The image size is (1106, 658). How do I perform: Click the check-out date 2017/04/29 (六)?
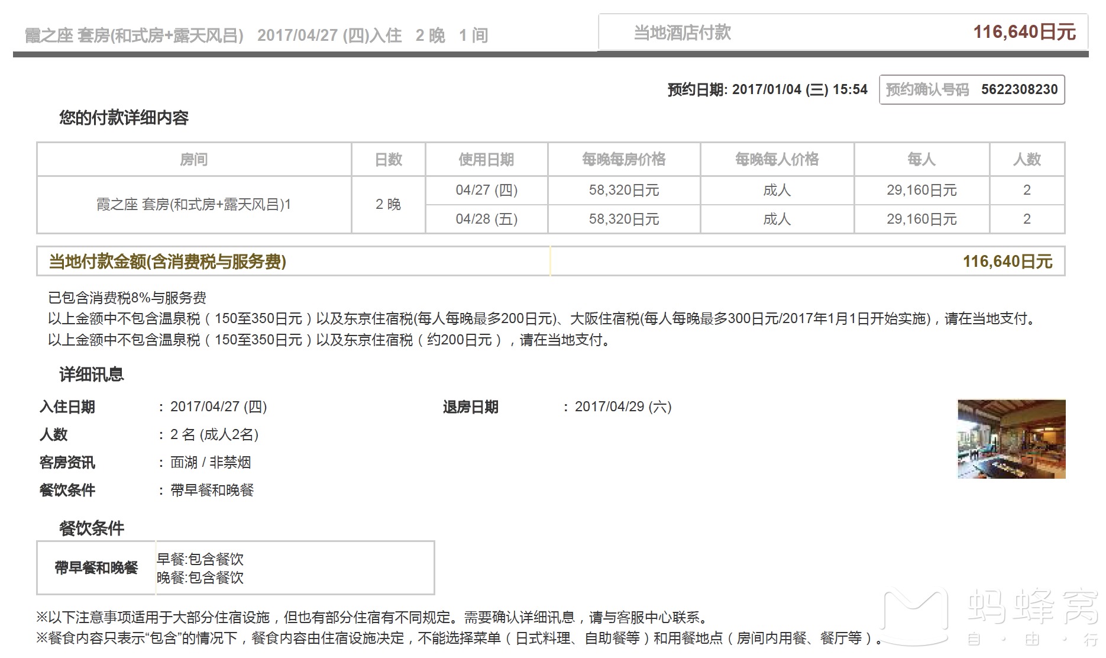click(x=623, y=407)
